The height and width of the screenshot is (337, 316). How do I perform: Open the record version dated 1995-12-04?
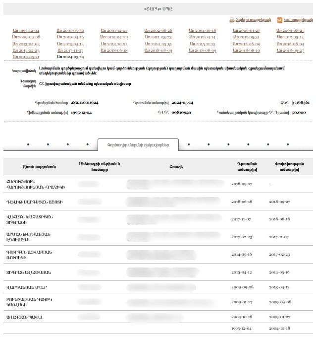click(26, 31)
